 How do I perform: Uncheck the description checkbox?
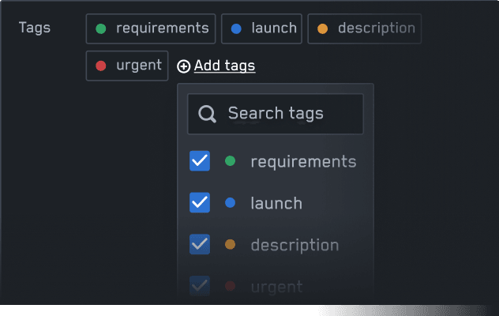(200, 244)
